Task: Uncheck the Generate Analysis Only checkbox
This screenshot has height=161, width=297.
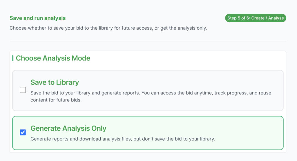Action: pyautogui.click(x=23, y=133)
